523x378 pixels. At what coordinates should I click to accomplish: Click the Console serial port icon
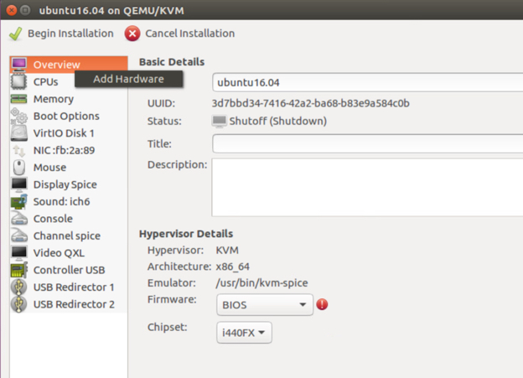[x=19, y=219]
